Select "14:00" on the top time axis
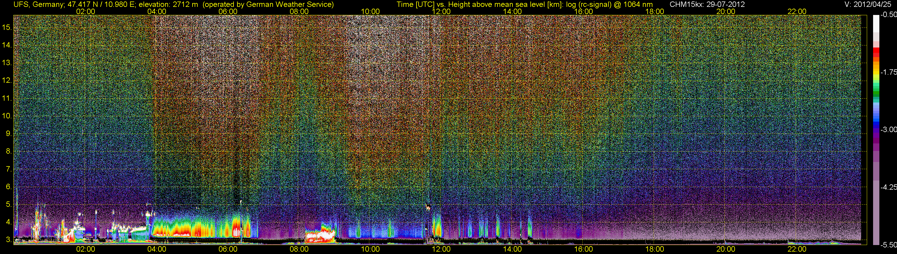The width and height of the screenshot is (897, 254). [x=512, y=11]
